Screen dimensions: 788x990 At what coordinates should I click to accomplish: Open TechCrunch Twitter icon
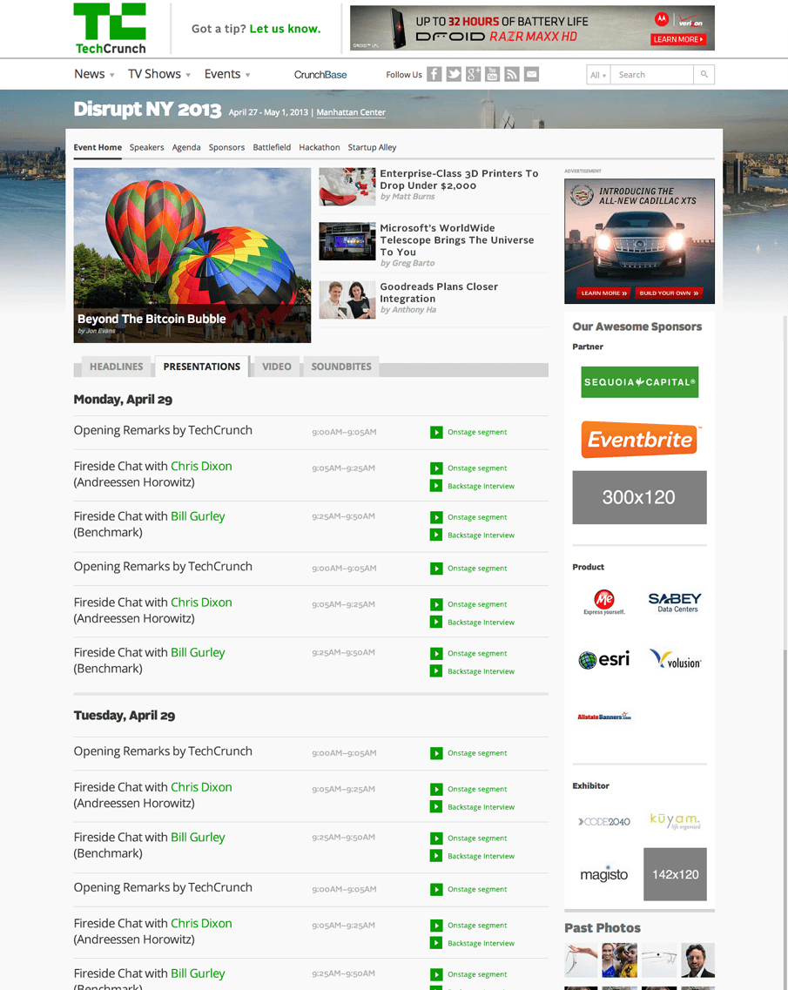(x=454, y=75)
